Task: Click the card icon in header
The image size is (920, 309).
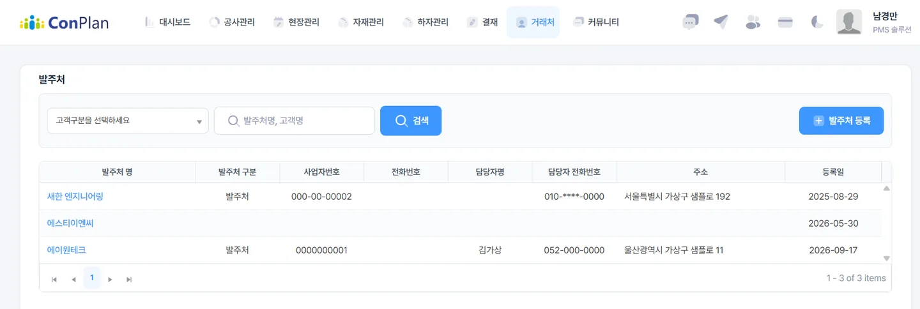Action: click(x=785, y=22)
